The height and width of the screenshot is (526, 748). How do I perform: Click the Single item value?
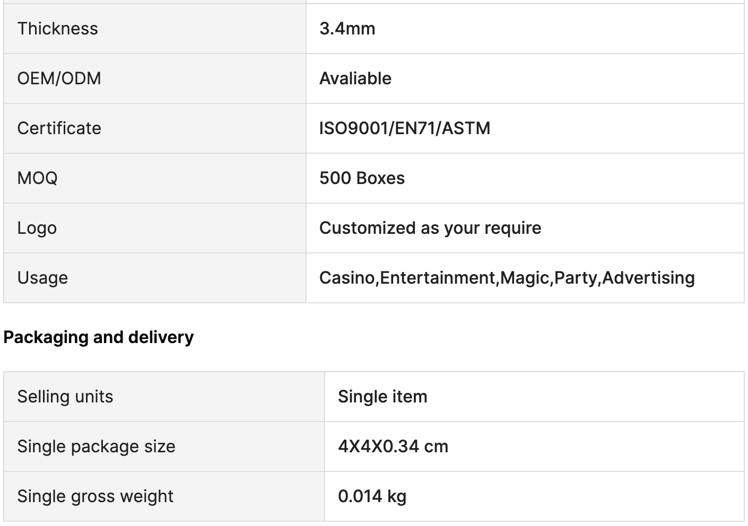pyautogui.click(x=382, y=397)
